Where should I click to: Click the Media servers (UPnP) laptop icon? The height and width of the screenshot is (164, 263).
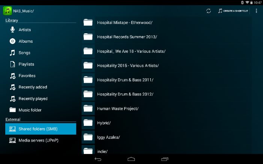click(12, 140)
